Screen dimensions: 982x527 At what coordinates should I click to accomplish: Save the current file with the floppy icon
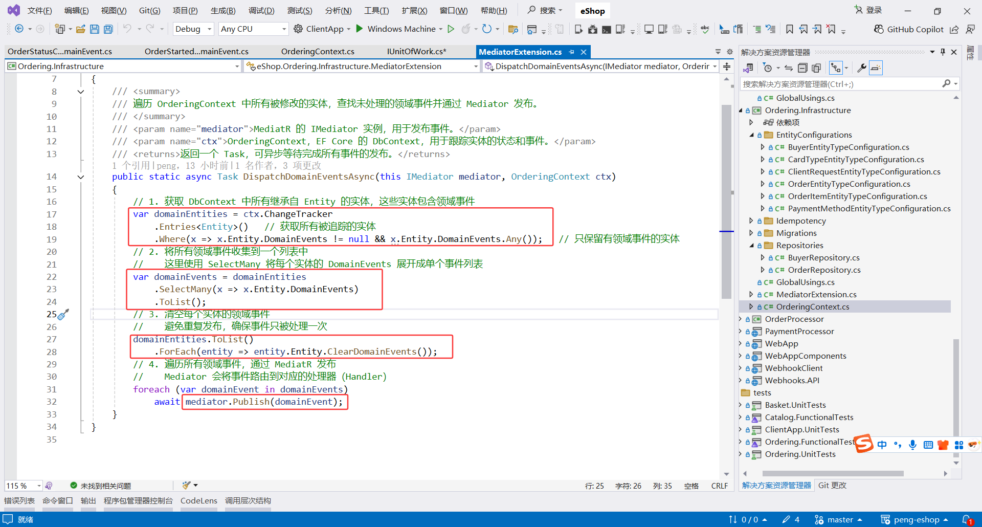(95, 29)
